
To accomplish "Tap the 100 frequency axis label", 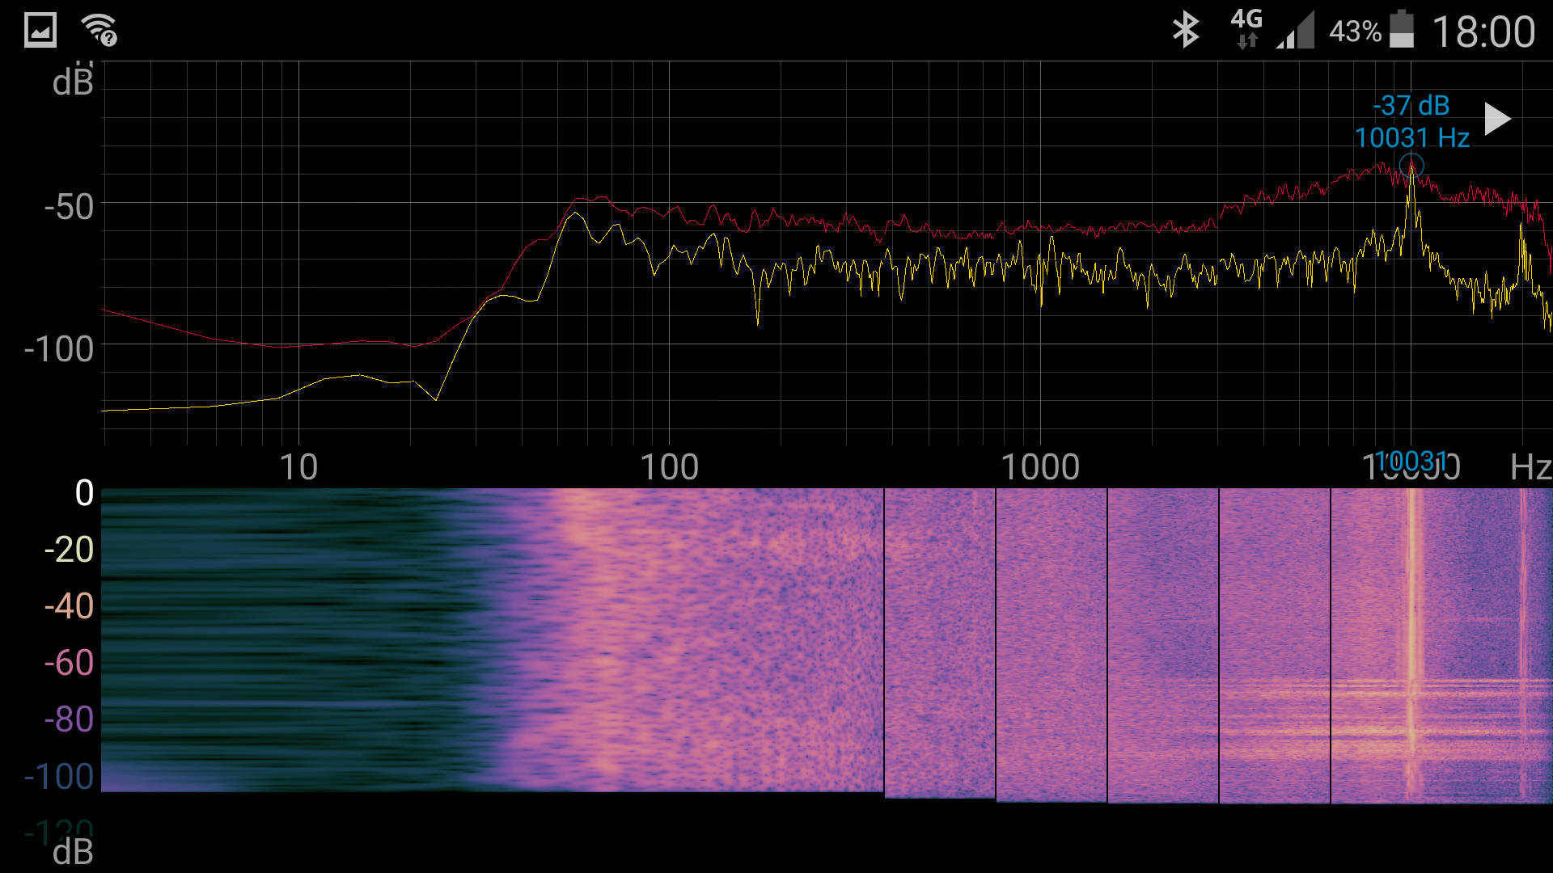I will pos(669,467).
